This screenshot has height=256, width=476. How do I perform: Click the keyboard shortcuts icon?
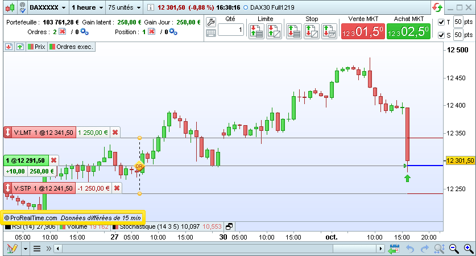tap(210, 33)
